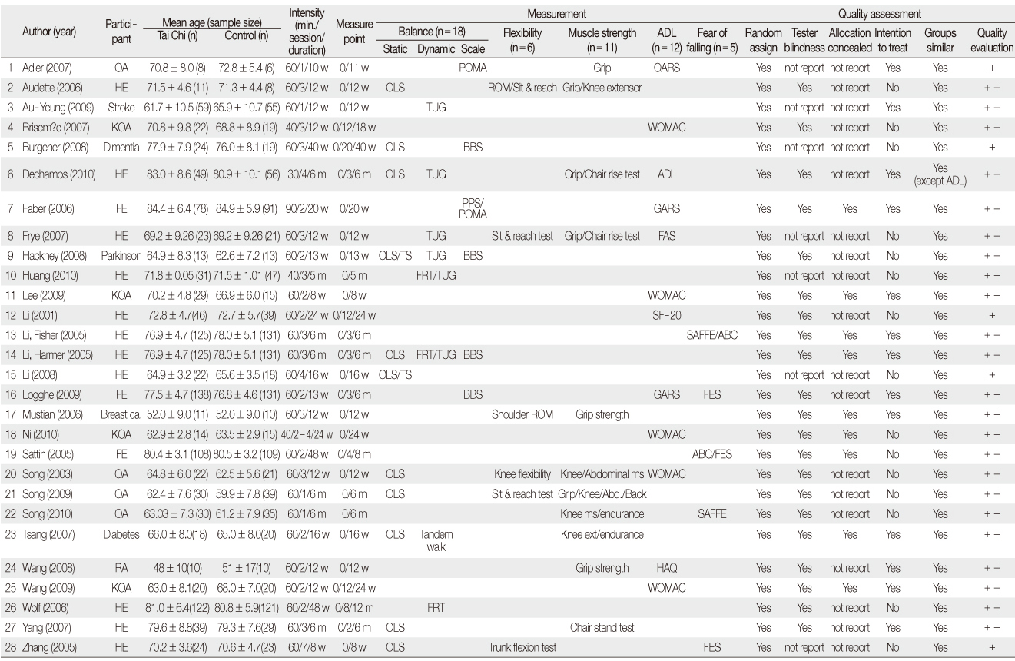Click the Diabetes participant cell

(121, 536)
